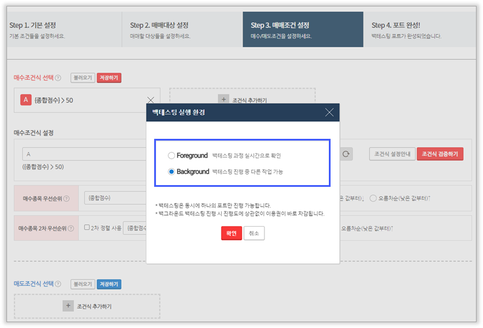Screen dimensions: 483x328
Task: Remove condition A with X icon
Action: click(x=151, y=100)
